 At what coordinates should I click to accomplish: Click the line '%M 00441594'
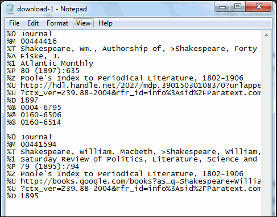tap(31, 144)
